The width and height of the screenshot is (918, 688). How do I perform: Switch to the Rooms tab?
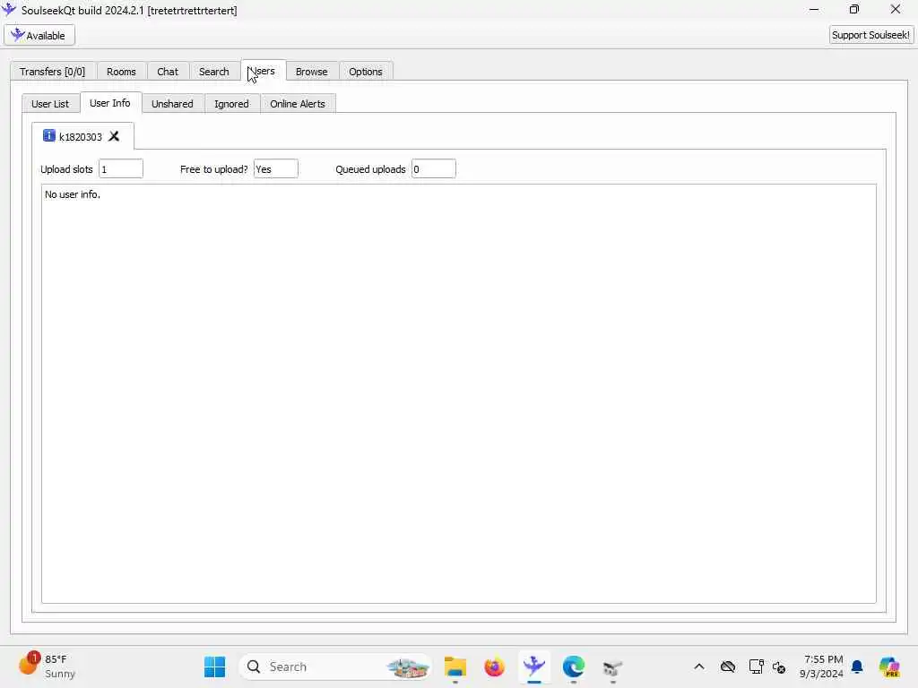pyautogui.click(x=121, y=72)
